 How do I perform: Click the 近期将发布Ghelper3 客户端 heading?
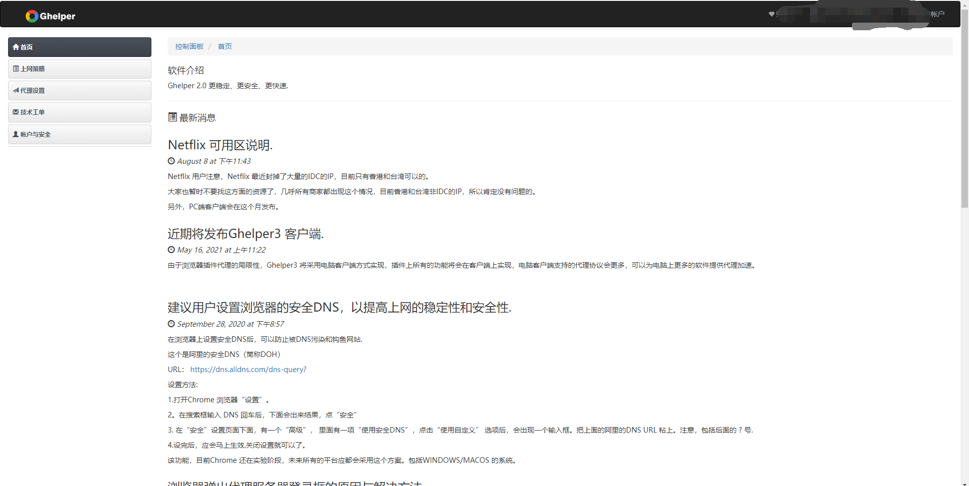point(246,234)
